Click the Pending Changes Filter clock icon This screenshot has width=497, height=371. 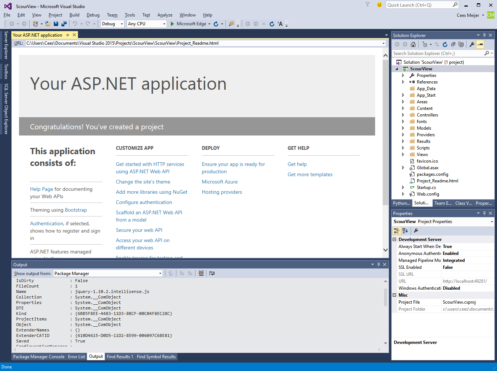click(425, 44)
